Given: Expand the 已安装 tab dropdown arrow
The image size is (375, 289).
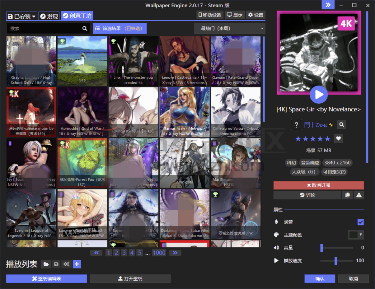Looking at the screenshot, I should 34,16.
